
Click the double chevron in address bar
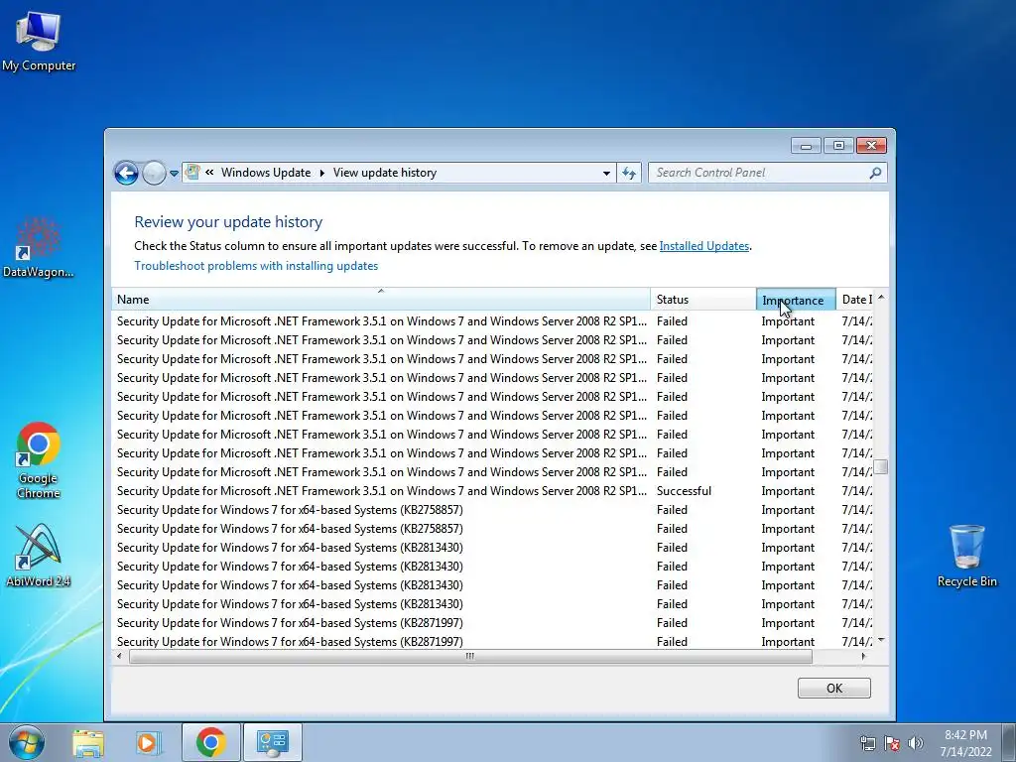click(x=209, y=172)
